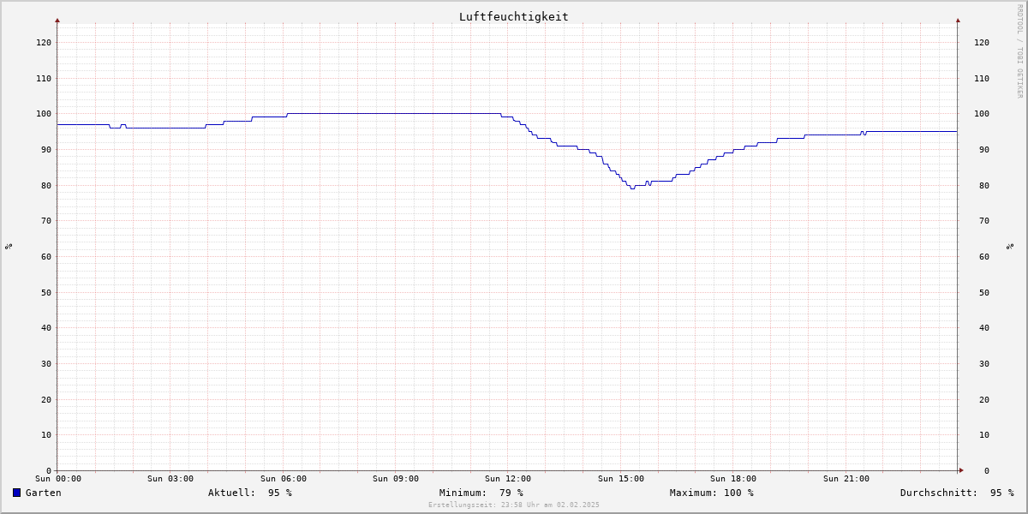Viewport: 1028px width, 514px height.
Task: Click the 30 label on the right axis
Action: [984, 364]
